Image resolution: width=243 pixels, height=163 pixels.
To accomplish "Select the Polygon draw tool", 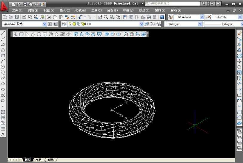I will click(3, 50).
